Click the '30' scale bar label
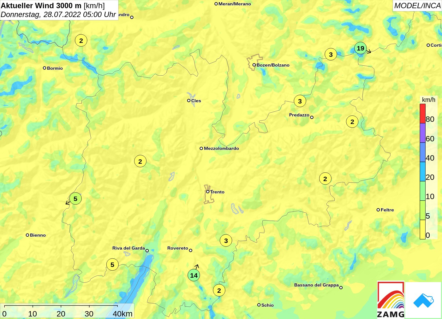Image resolution: width=442 pixels, height=319 pixels. tap(89, 314)
